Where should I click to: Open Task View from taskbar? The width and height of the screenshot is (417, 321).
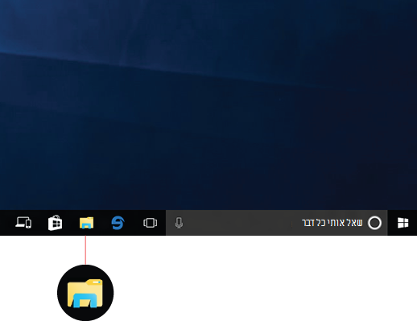click(150, 223)
